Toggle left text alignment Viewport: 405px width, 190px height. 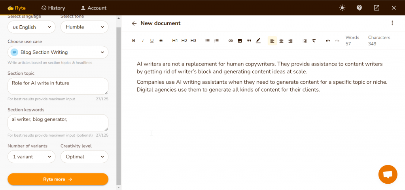[x=272, y=41]
